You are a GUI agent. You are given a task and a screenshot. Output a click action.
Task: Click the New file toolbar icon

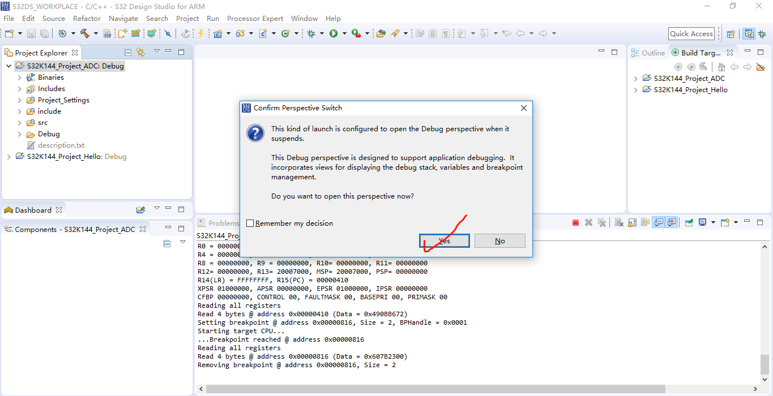(x=10, y=33)
